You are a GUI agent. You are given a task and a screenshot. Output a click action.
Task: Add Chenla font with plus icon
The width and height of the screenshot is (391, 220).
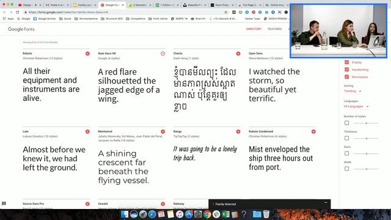pos(238,54)
